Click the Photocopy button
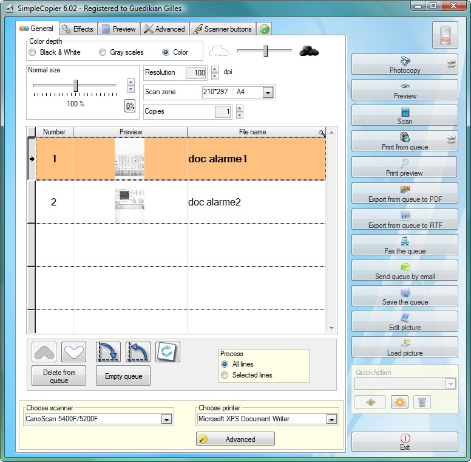Image resolution: width=471 pixels, height=462 pixels. tap(405, 64)
